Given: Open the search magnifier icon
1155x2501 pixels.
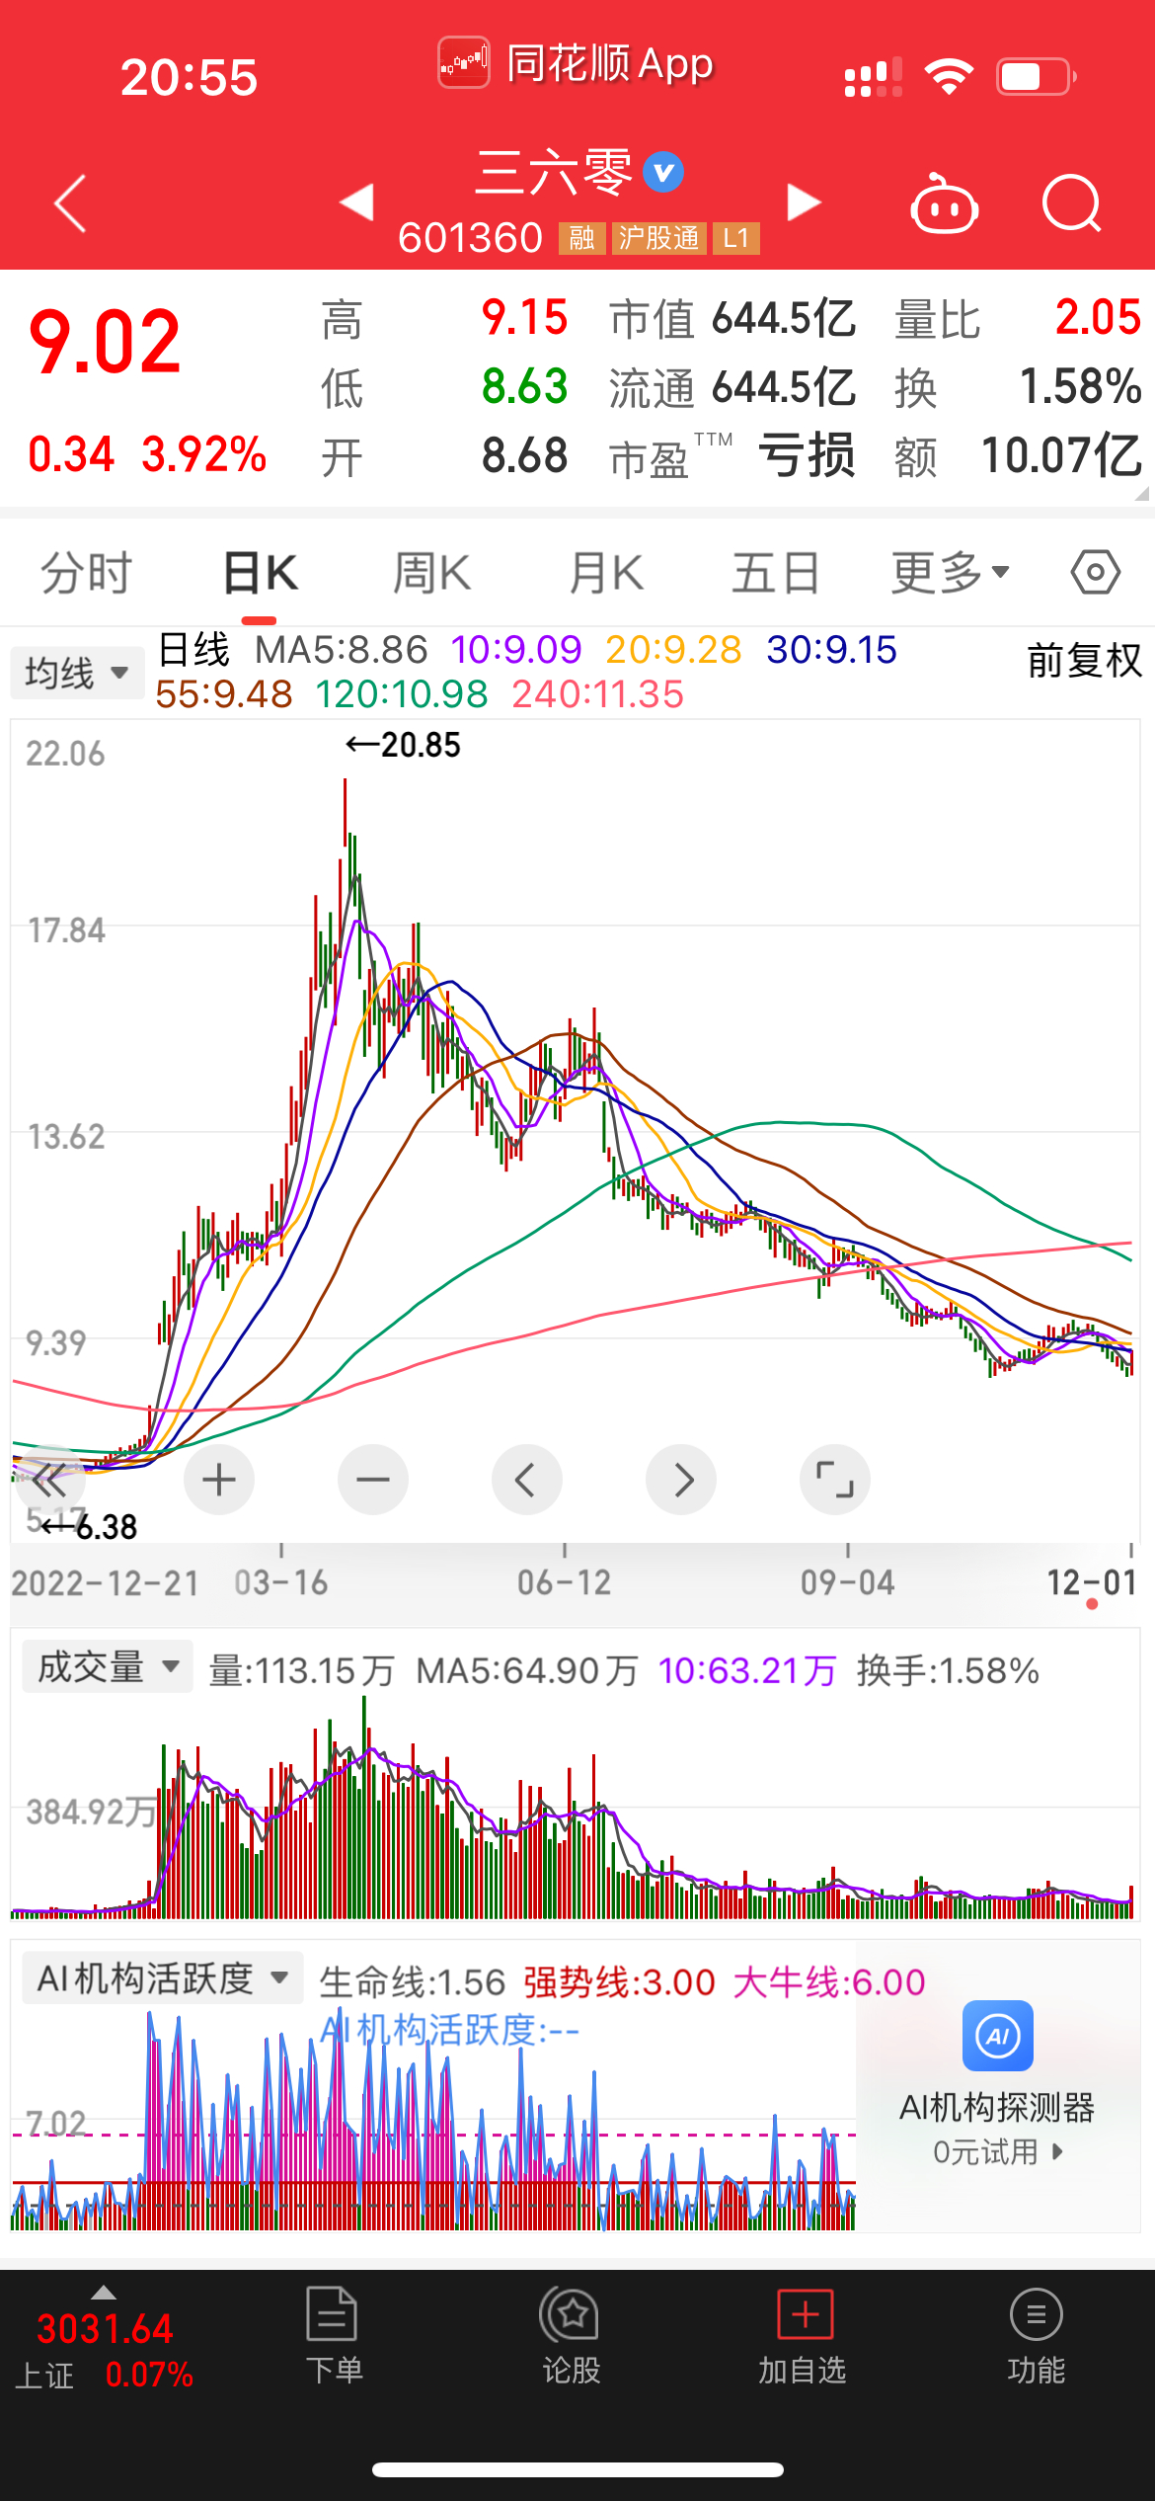Looking at the screenshot, I should point(1072,203).
